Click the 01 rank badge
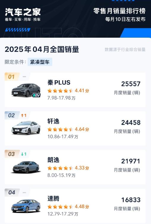The image size is (151, 224). [11, 77]
